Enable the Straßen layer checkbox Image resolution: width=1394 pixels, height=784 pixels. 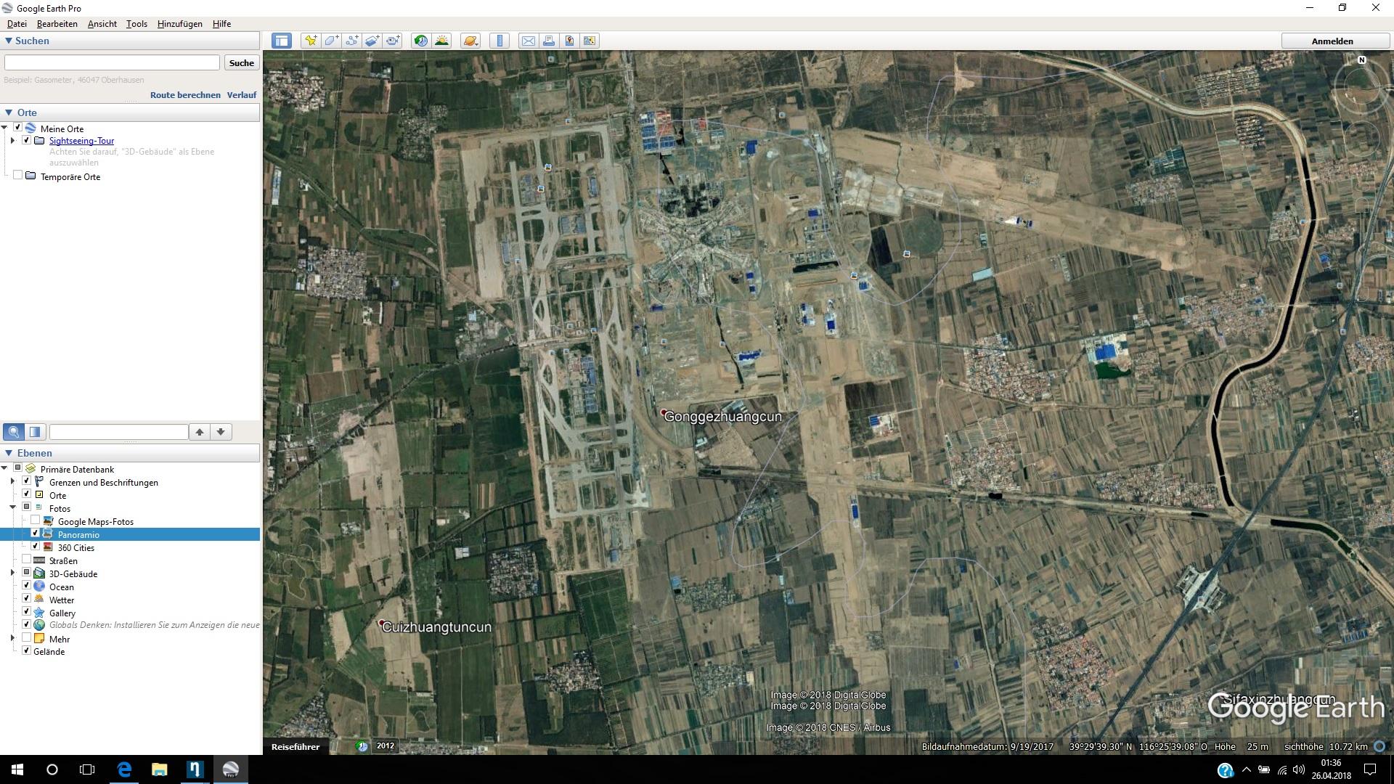pos(27,560)
